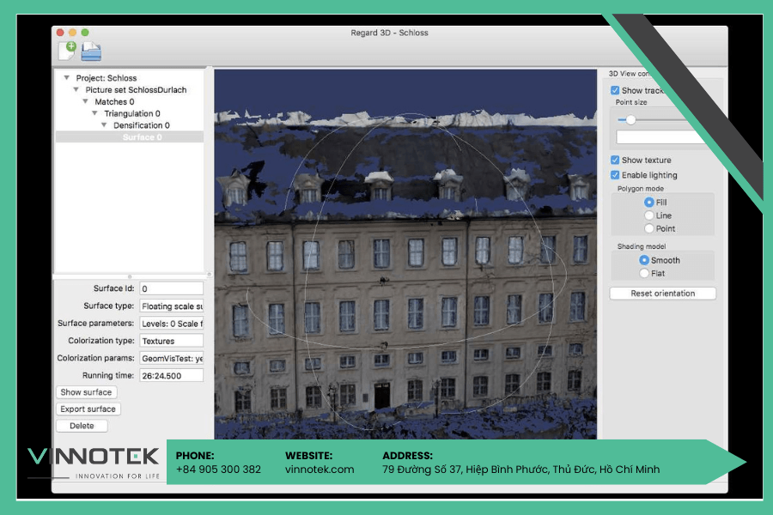Click the Point size value box
Image resolution: width=773 pixels, height=515 pixels.
coord(660,137)
